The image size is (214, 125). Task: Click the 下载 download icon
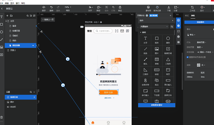coord(169,7)
